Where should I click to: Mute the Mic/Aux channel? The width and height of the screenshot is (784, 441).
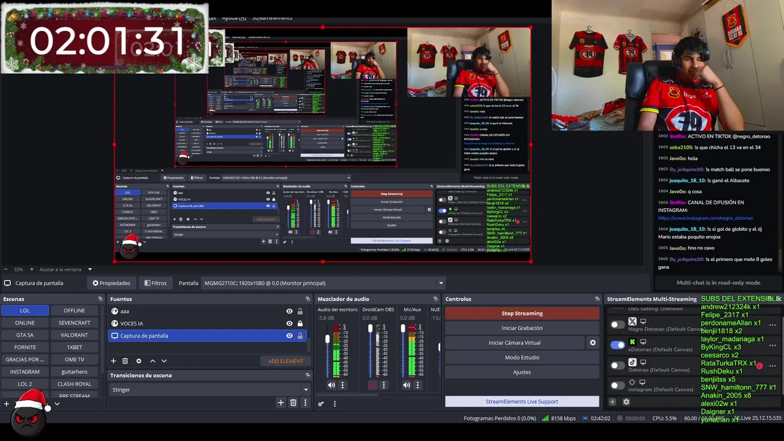click(407, 385)
